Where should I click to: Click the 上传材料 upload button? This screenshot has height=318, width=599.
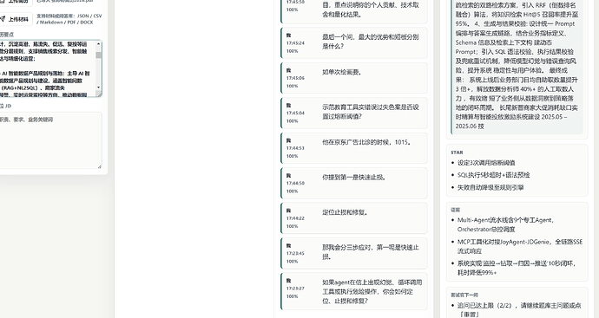pos(16,19)
